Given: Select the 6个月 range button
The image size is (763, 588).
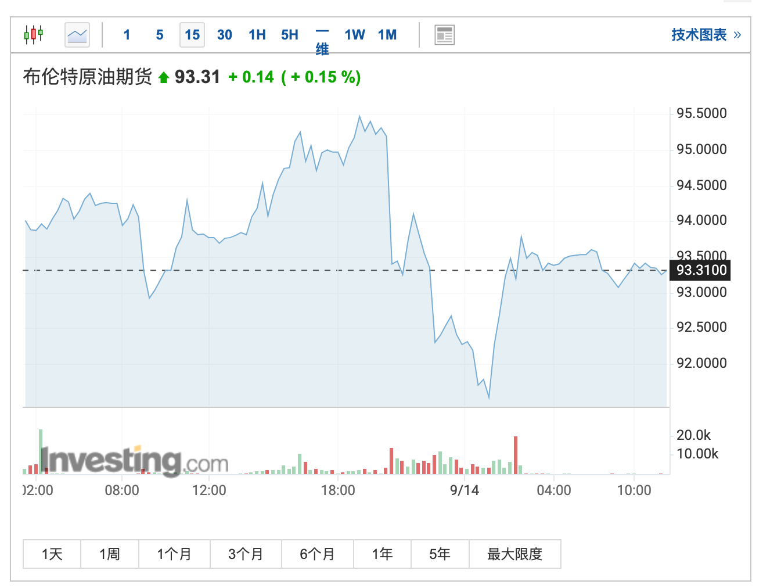Looking at the screenshot, I should point(317,554).
